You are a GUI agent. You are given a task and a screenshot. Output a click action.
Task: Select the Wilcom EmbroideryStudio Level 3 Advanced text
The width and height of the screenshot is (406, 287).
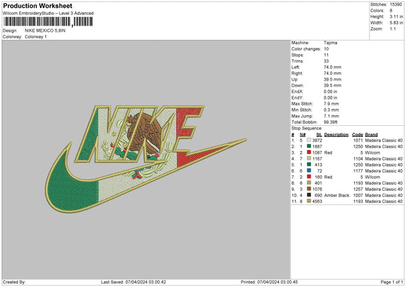tap(48, 14)
